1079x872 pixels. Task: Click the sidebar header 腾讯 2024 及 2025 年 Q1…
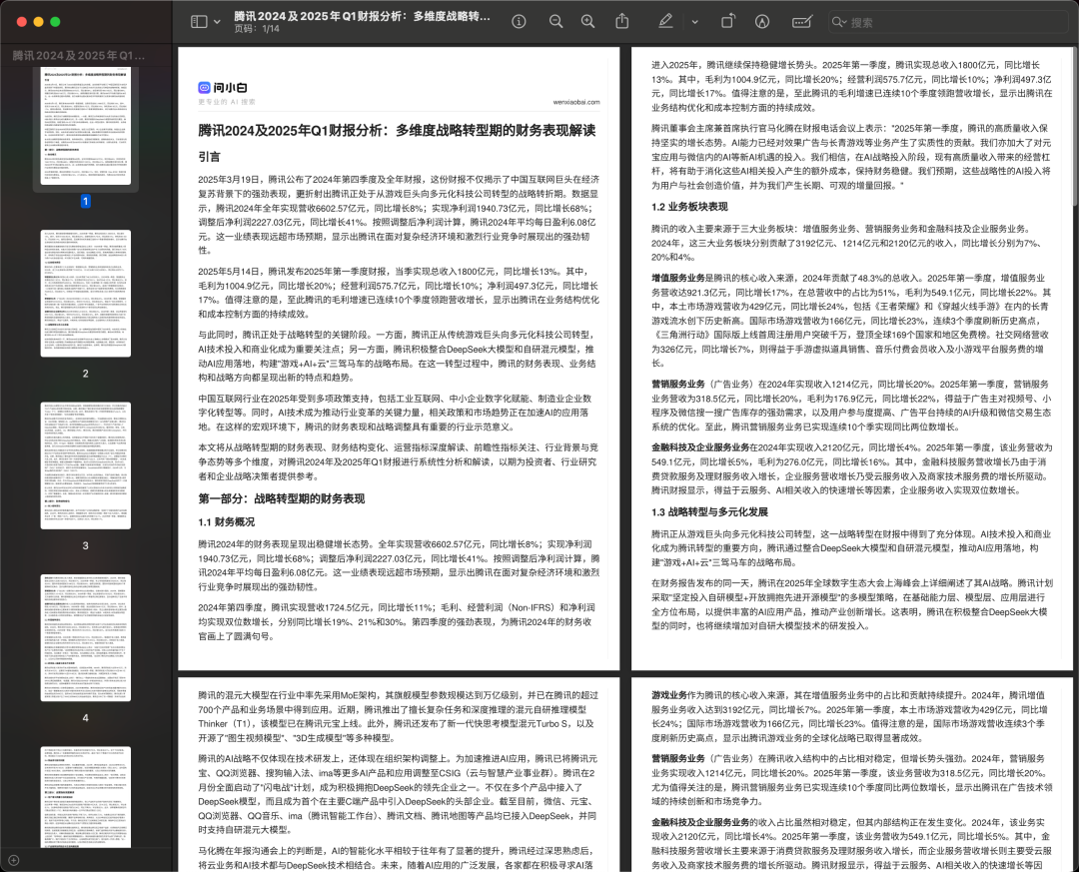pyautogui.click(x=79, y=55)
